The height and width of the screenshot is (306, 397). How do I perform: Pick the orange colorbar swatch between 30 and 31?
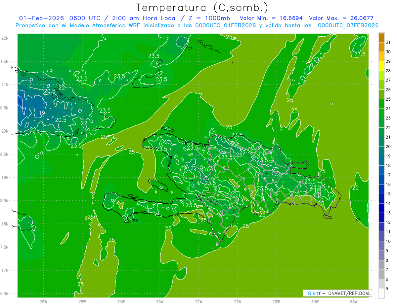pos(381,47)
